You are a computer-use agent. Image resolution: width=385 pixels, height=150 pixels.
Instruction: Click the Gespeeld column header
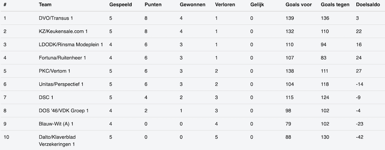pyautogui.click(x=120, y=5)
